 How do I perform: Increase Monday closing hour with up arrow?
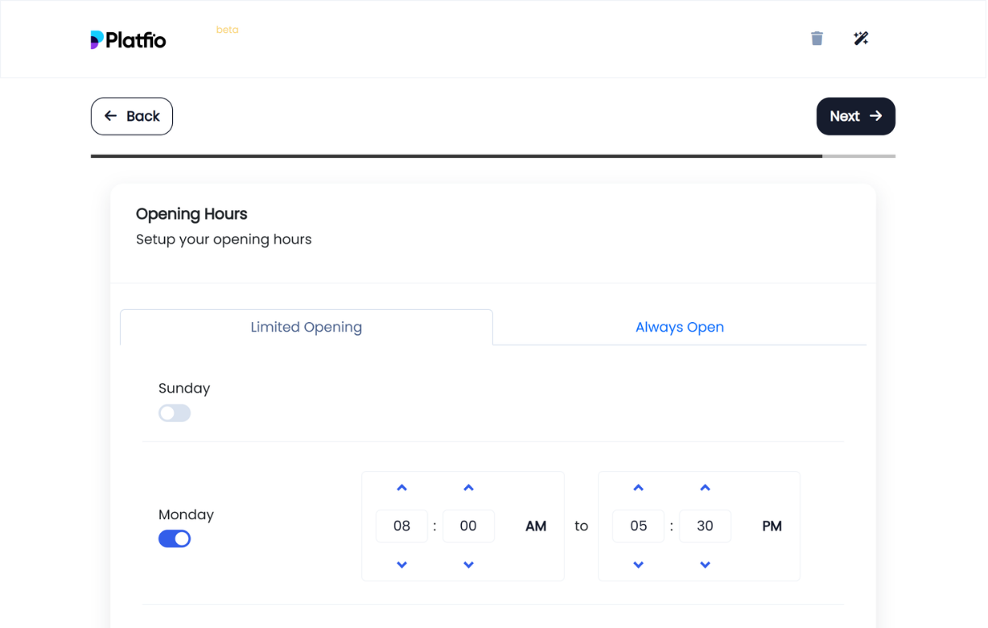(638, 488)
